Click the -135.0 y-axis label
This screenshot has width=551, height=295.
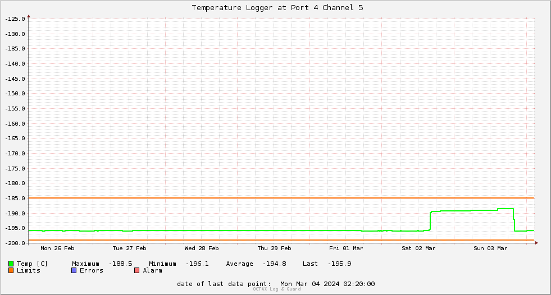coord(15,49)
